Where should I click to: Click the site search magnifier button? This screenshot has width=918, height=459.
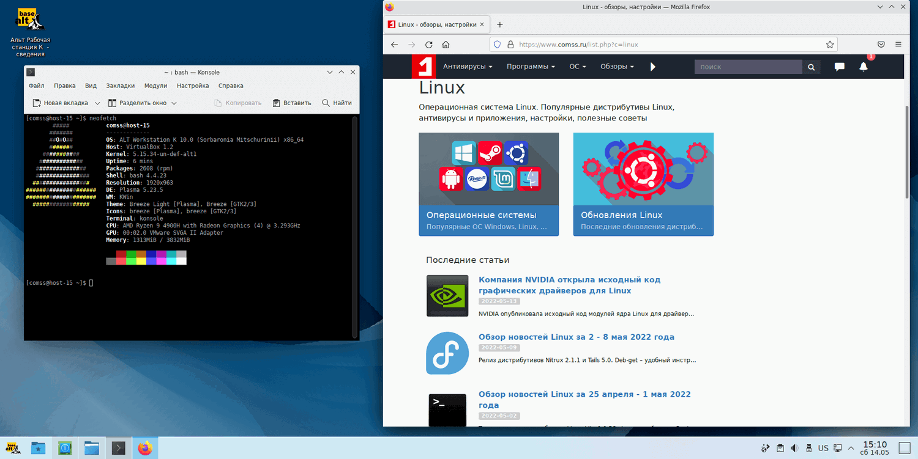811,67
